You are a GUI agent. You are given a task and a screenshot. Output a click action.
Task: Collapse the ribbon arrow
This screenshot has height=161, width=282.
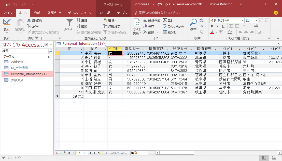point(278,38)
